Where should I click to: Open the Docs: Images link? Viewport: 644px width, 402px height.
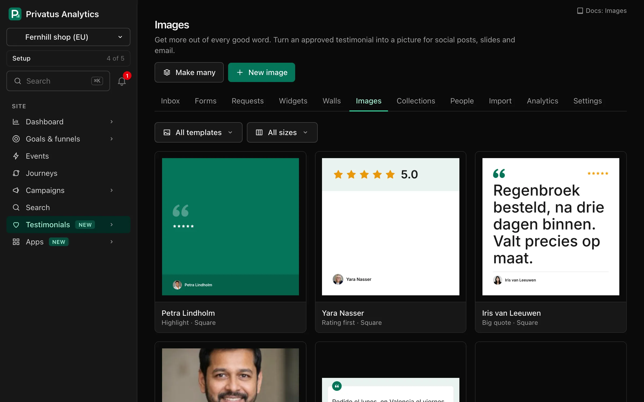click(602, 11)
